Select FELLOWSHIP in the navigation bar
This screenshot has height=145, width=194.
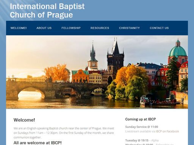coord(71,28)
